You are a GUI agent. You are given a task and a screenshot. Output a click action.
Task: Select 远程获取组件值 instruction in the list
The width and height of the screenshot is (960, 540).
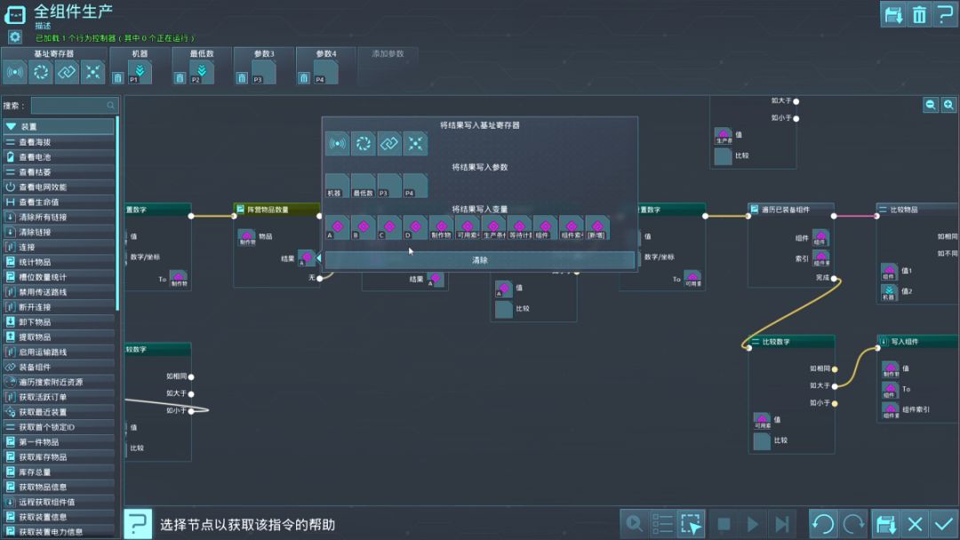(x=59, y=502)
